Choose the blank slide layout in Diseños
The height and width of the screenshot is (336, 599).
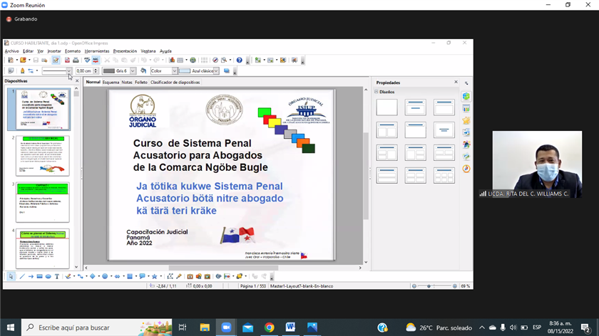[386, 107]
